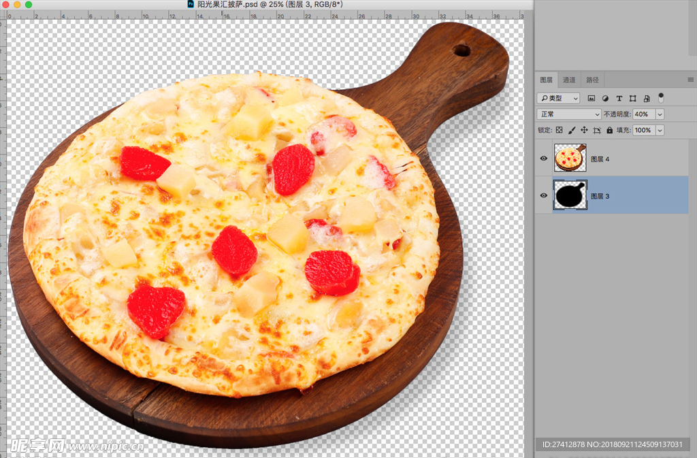Switch to the 通道 tab
The image size is (697, 458).
[568, 80]
